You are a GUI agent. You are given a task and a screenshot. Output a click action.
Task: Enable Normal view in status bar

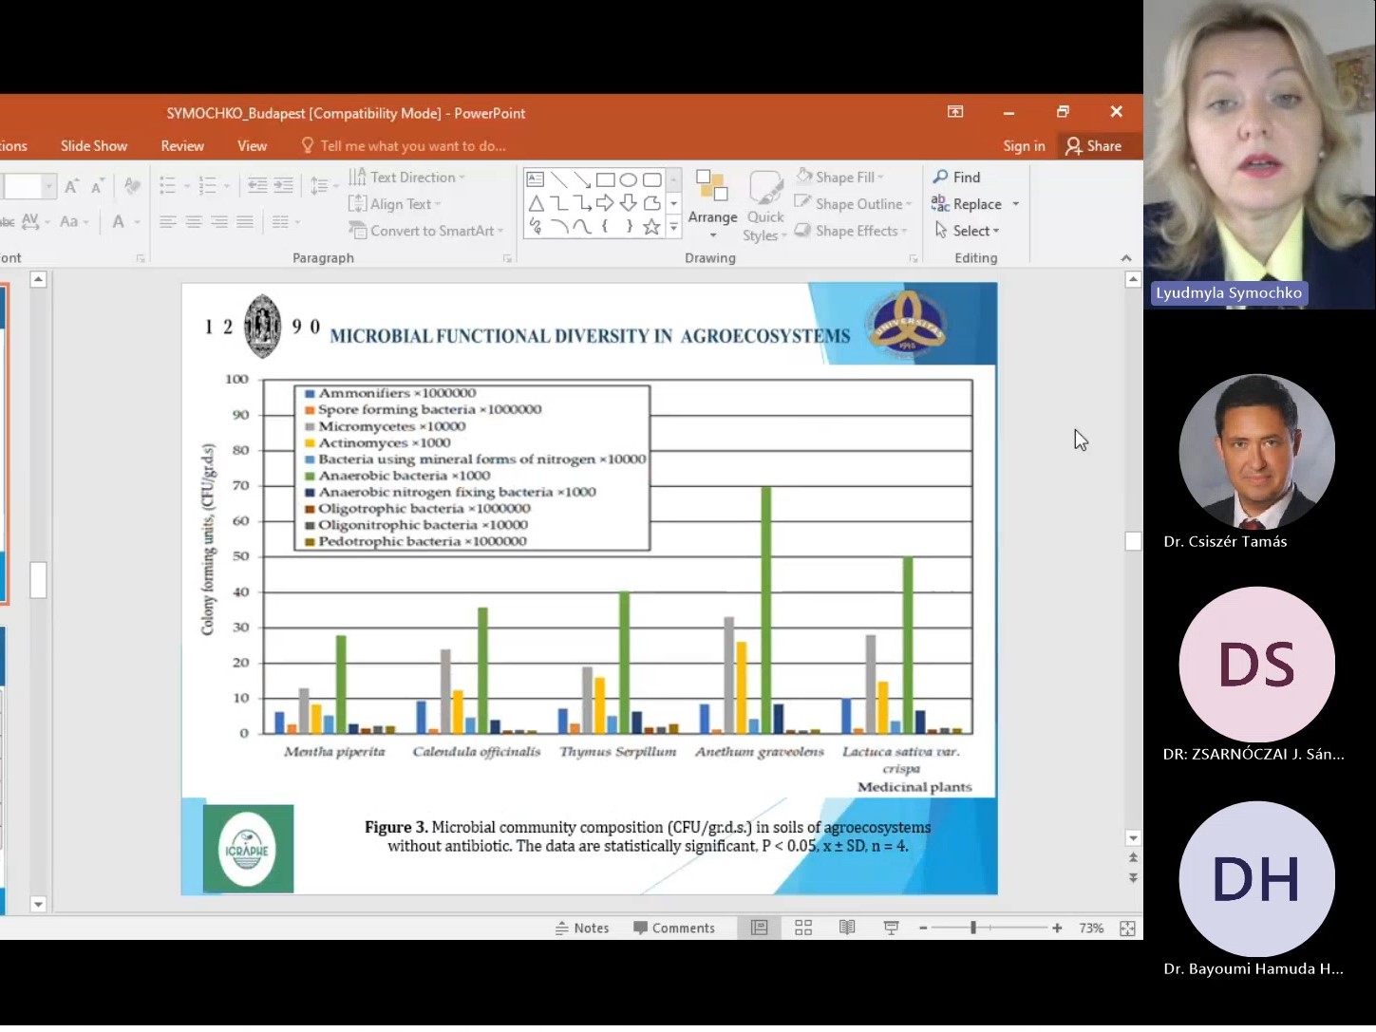tap(760, 928)
